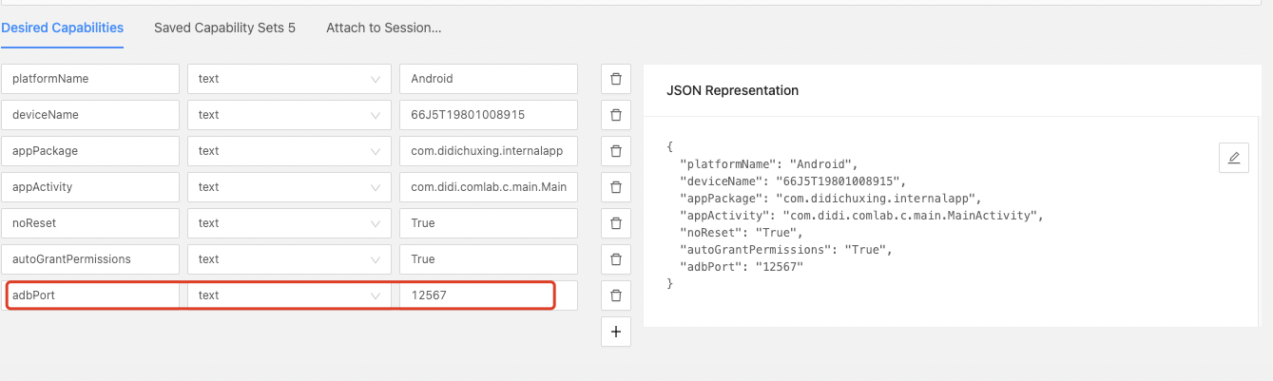Switch to Saved Capability Sets tab
Screen dimensions: 1273x381
tap(224, 28)
